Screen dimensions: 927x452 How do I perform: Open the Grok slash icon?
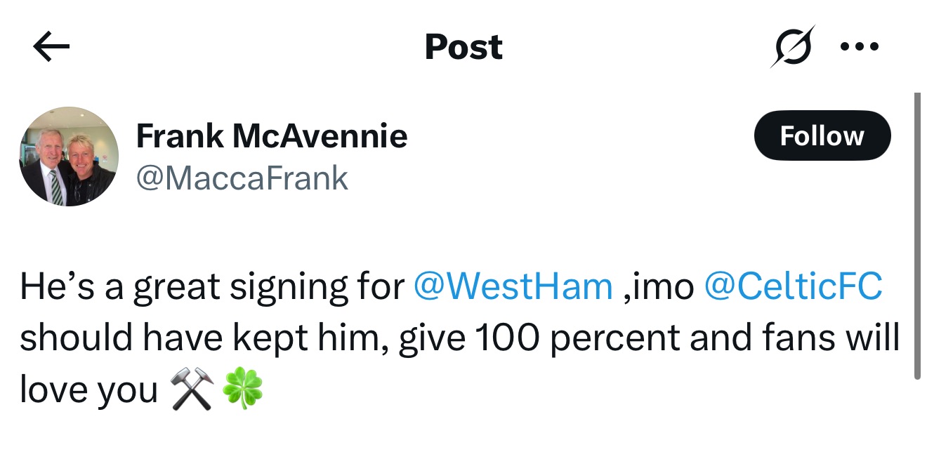[x=791, y=47]
